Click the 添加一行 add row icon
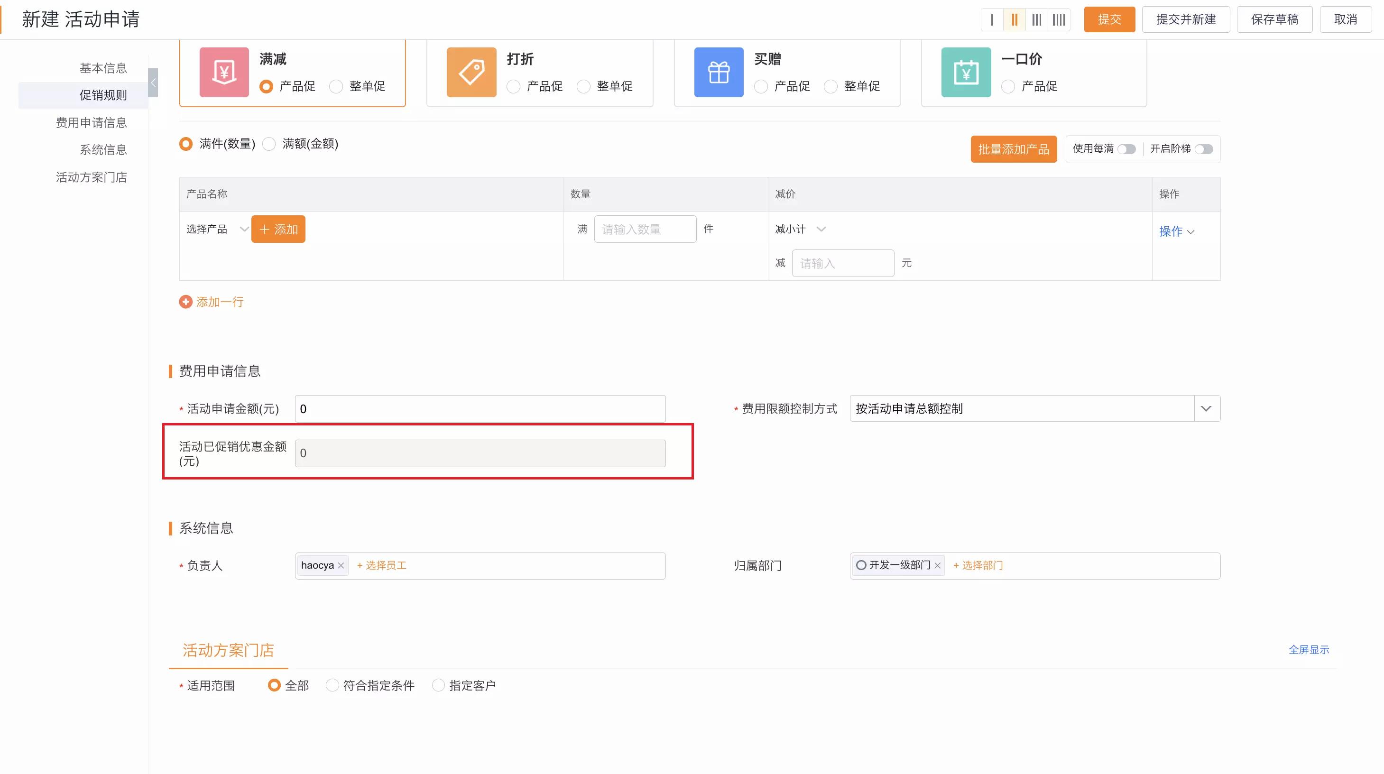This screenshot has height=774, width=1384. point(186,302)
